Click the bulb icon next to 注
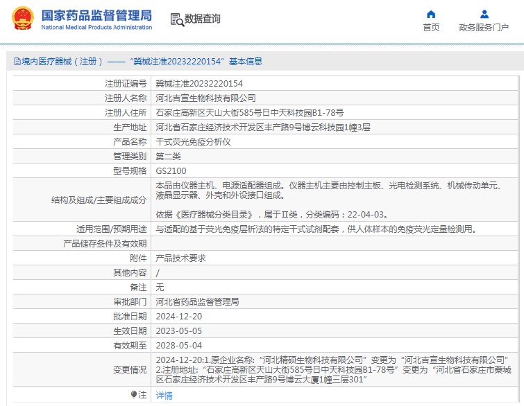 [x=134, y=394]
